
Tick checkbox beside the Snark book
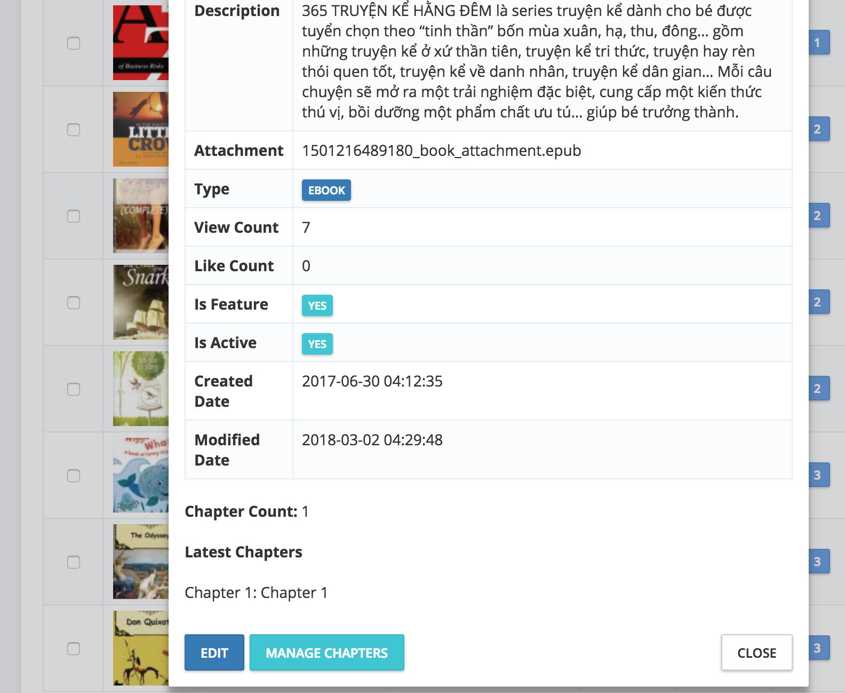click(x=74, y=303)
